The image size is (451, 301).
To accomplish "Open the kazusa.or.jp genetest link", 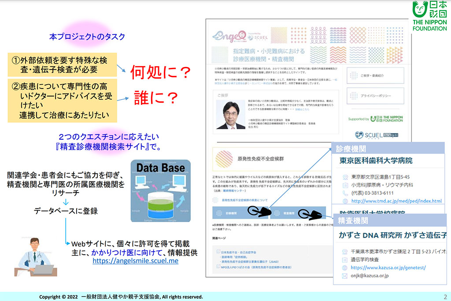I will [388, 268].
